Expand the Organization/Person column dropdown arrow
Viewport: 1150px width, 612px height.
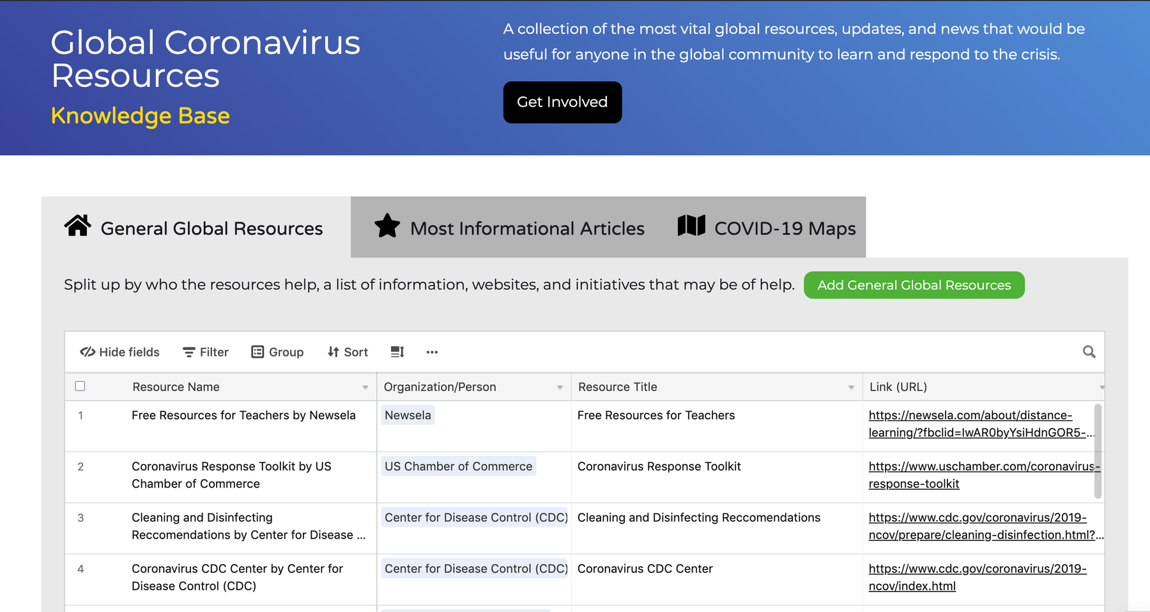click(x=560, y=388)
